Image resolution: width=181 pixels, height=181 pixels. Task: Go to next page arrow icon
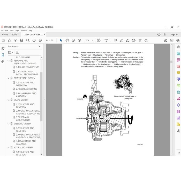[x=40, y=40]
